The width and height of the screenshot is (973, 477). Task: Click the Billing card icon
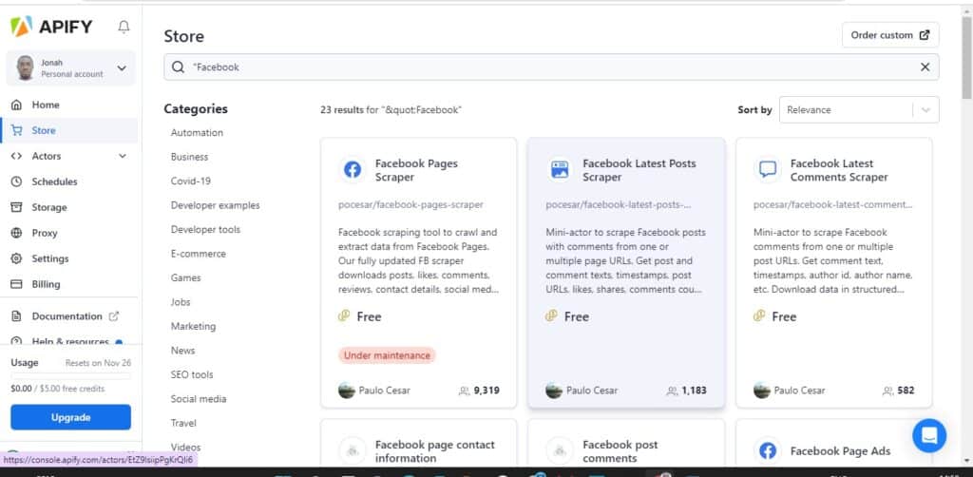pos(17,284)
